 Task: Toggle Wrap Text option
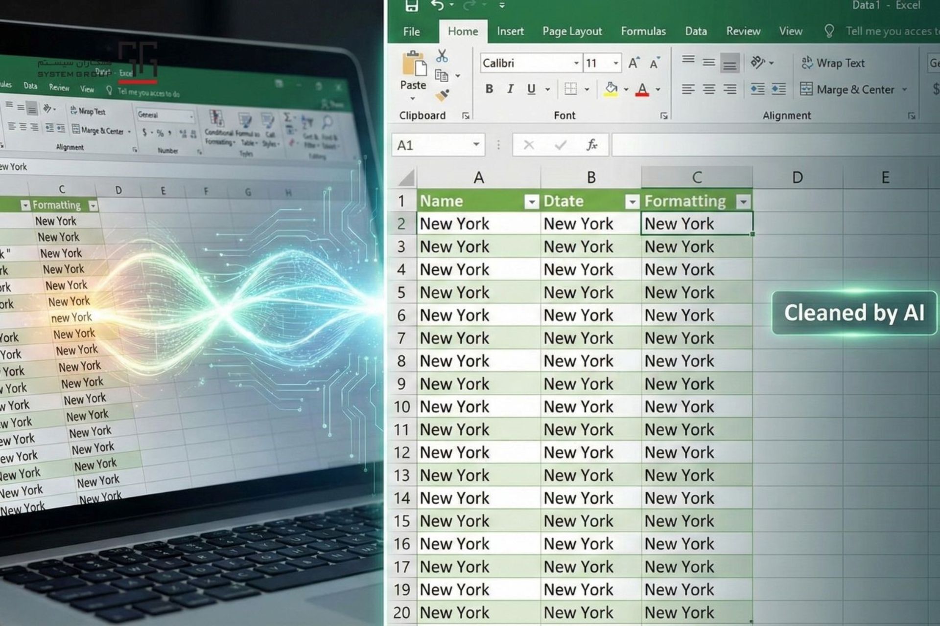833,63
